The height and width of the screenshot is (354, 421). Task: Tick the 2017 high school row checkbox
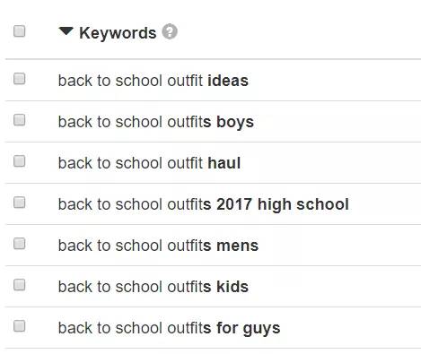20,203
